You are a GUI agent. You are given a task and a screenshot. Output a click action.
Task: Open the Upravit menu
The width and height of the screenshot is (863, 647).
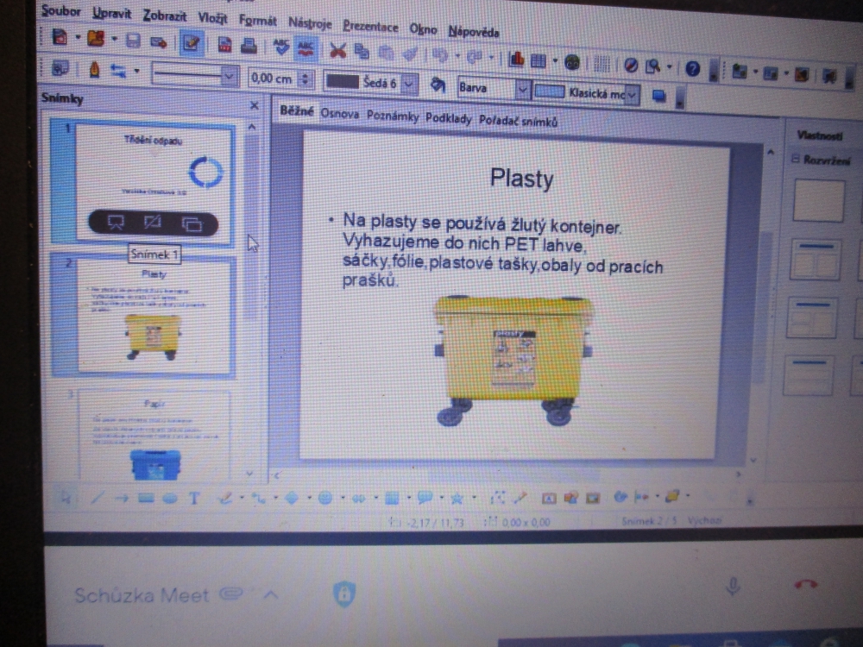click(x=111, y=13)
